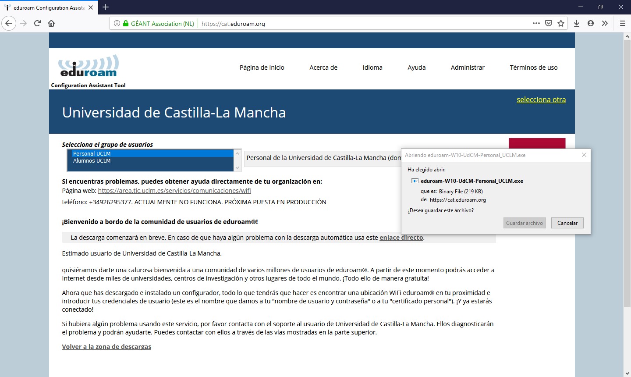Click the 'enlace directo' download link

[401, 238]
